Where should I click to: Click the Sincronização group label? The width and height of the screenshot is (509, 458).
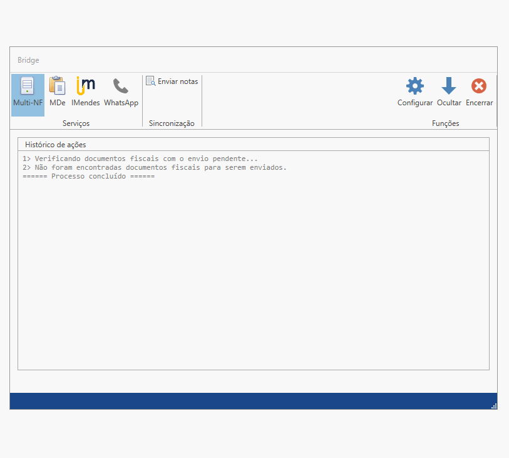(172, 123)
